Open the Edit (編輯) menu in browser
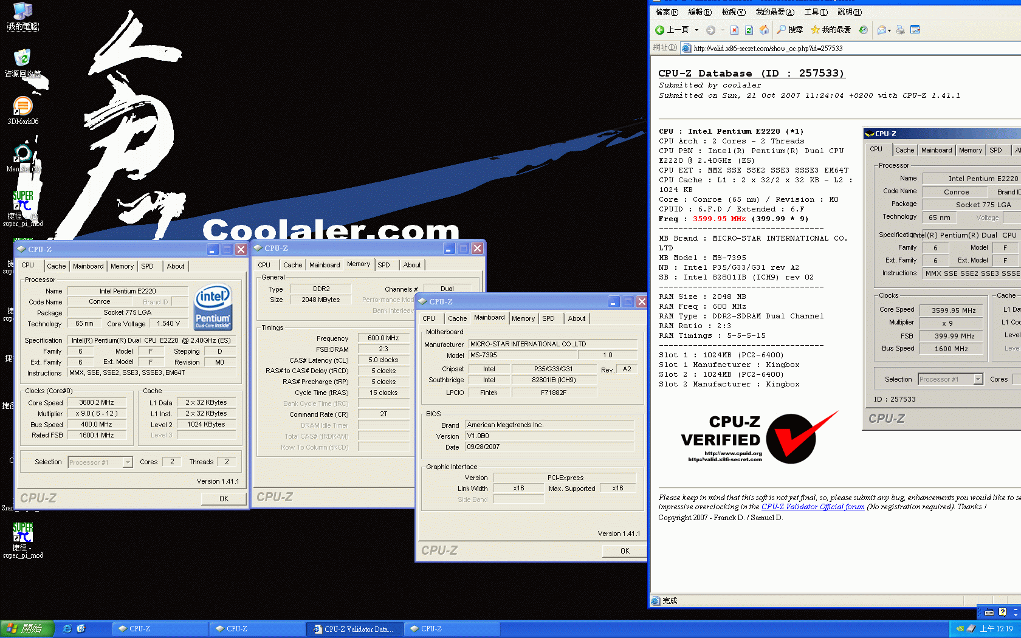The image size is (1021, 638). (x=700, y=12)
